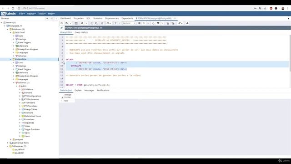The width and height of the screenshot is (291, 164).
Task: Click the pgAdmin logo
Action: coord(8,14)
